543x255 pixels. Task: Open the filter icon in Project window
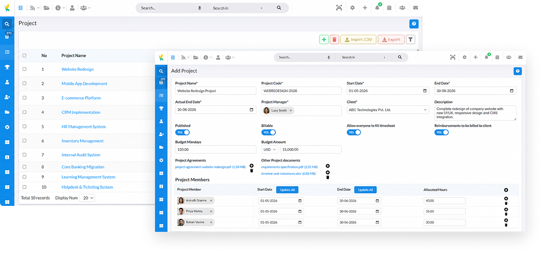pos(410,40)
